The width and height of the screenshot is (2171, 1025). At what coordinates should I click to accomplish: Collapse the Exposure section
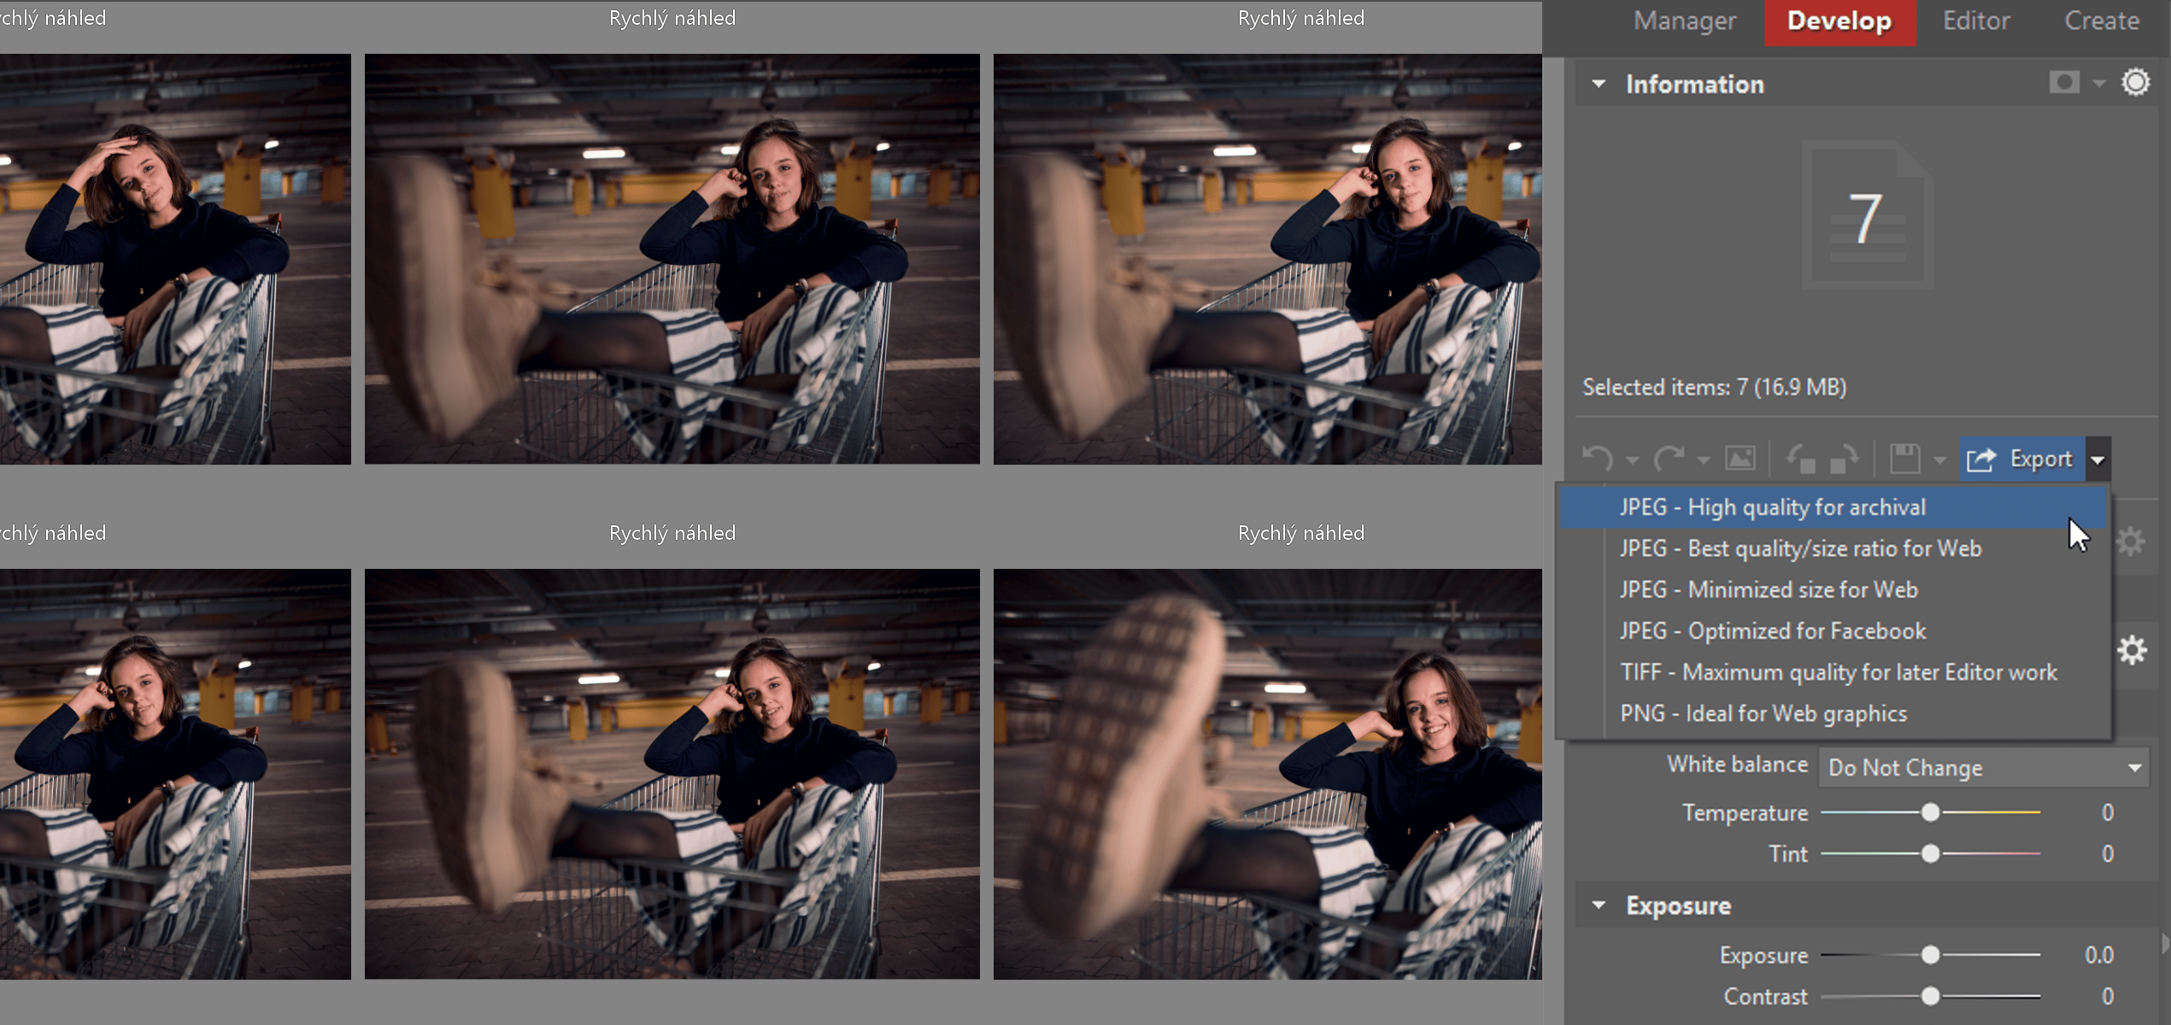1599,905
